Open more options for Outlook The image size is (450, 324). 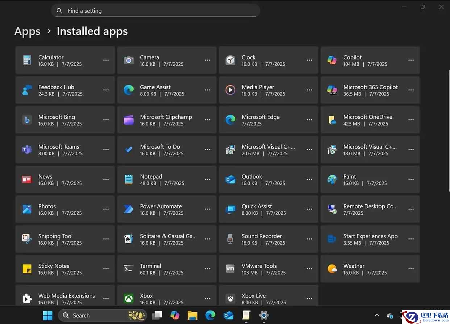point(309,179)
